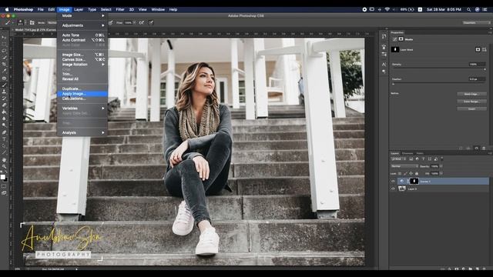This screenshot has width=493, height=277.
Task: Click the foreground color swatch
Action: tap(3, 177)
